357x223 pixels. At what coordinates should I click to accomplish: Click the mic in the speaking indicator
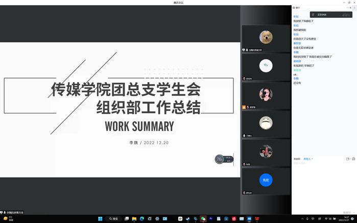point(313,15)
